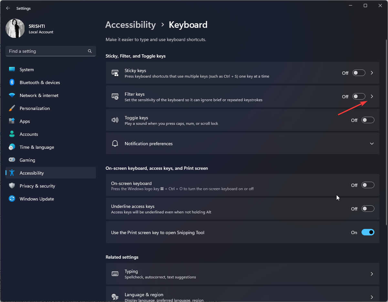Viewport: 388px width, 302px height.
Task: Open Filter keys details chevron
Action: tap(372, 96)
